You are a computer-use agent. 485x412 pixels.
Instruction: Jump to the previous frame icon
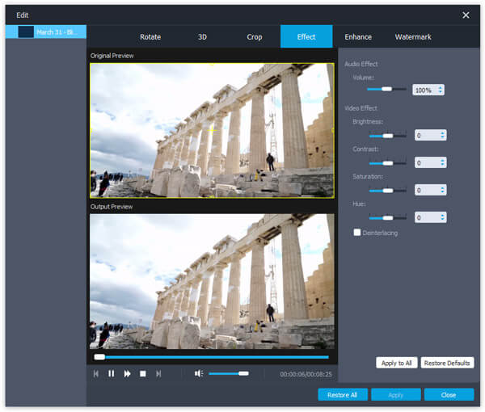pos(95,374)
